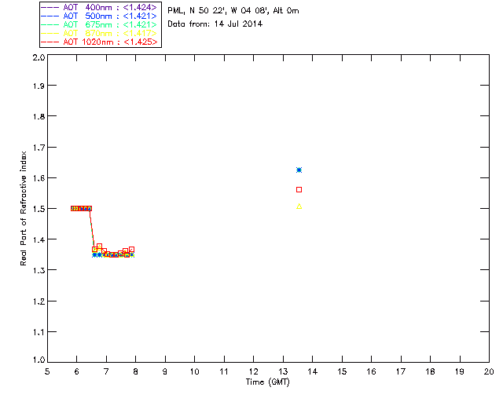The height and width of the screenshot is (402, 503).
Task: Click y-axis tick label '1.8'
Action: point(39,116)
